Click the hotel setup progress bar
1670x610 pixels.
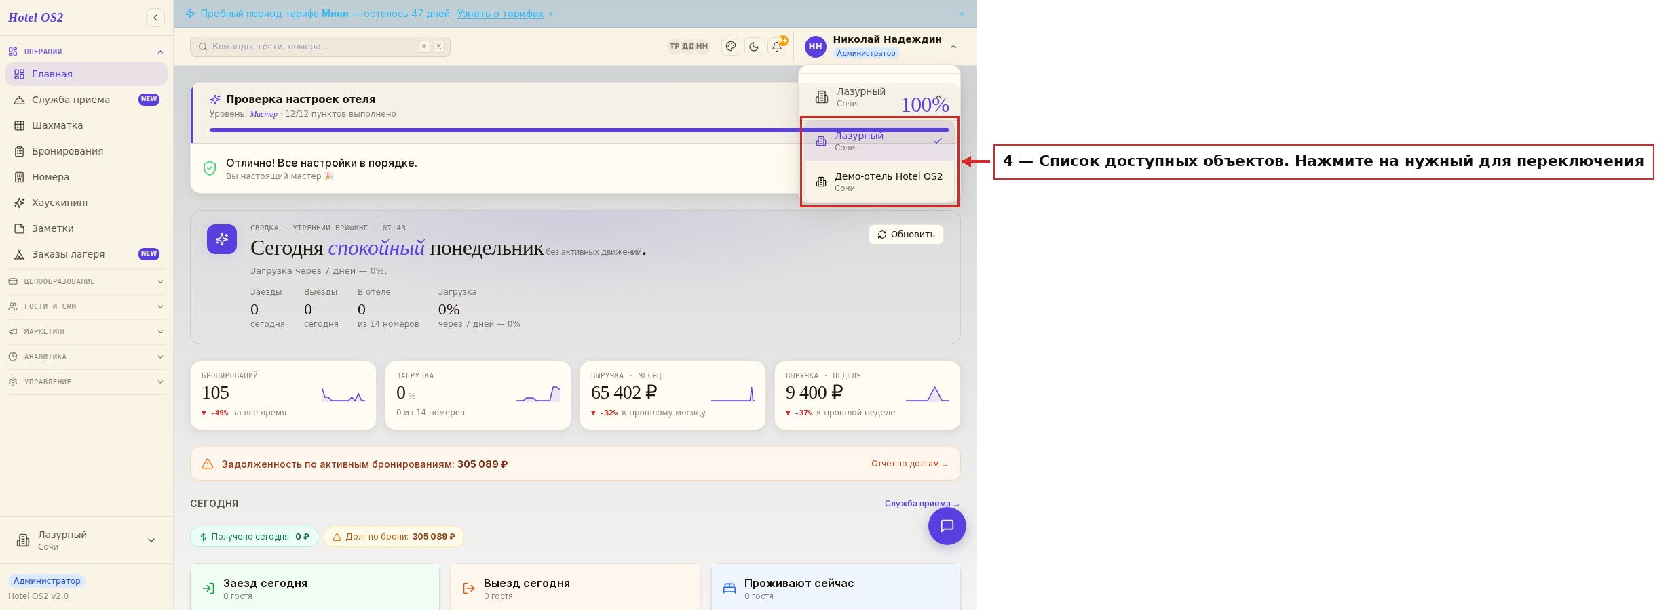click(x=579, y=130)
